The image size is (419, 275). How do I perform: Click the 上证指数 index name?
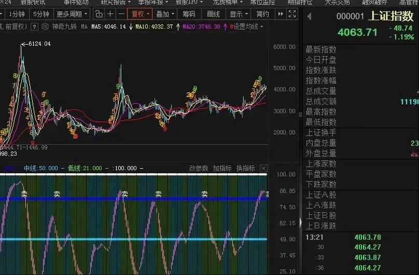click(x=391, y=16)
